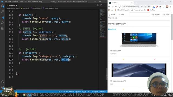Screen dimensions: 173x97
Task: Change the CRLF end of line sequence
Action: point(89,92)
